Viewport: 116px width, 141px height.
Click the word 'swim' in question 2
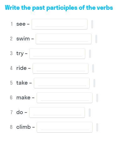23,39
